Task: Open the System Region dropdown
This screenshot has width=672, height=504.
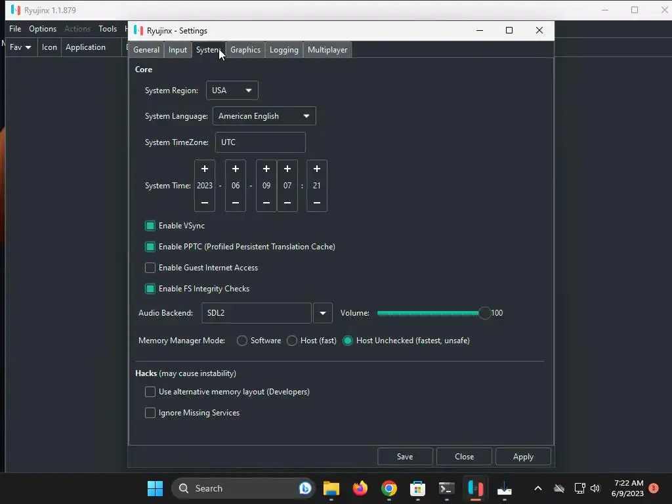Action: (x=232, y=91)
